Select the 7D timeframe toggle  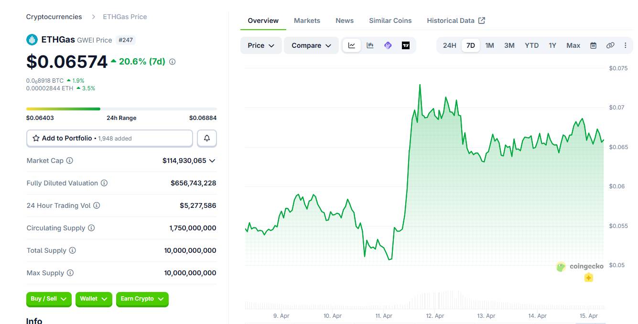pos(470,45)
